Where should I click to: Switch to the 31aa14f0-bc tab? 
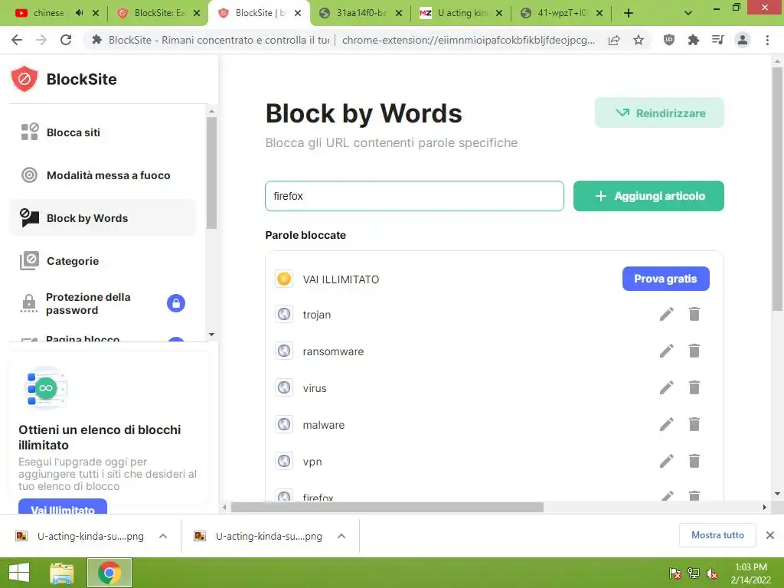[x=361, y=13]
